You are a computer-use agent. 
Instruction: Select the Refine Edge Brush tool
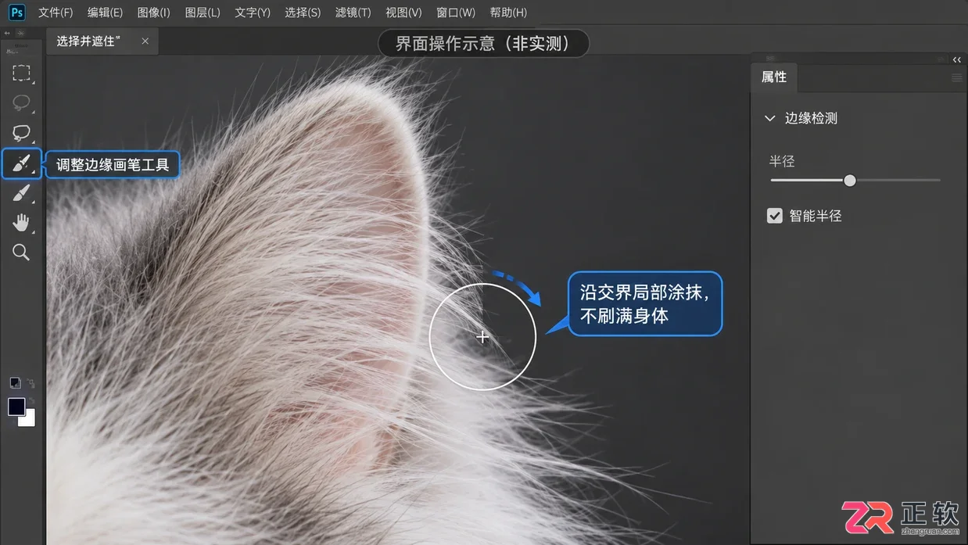tap(21, 163)
